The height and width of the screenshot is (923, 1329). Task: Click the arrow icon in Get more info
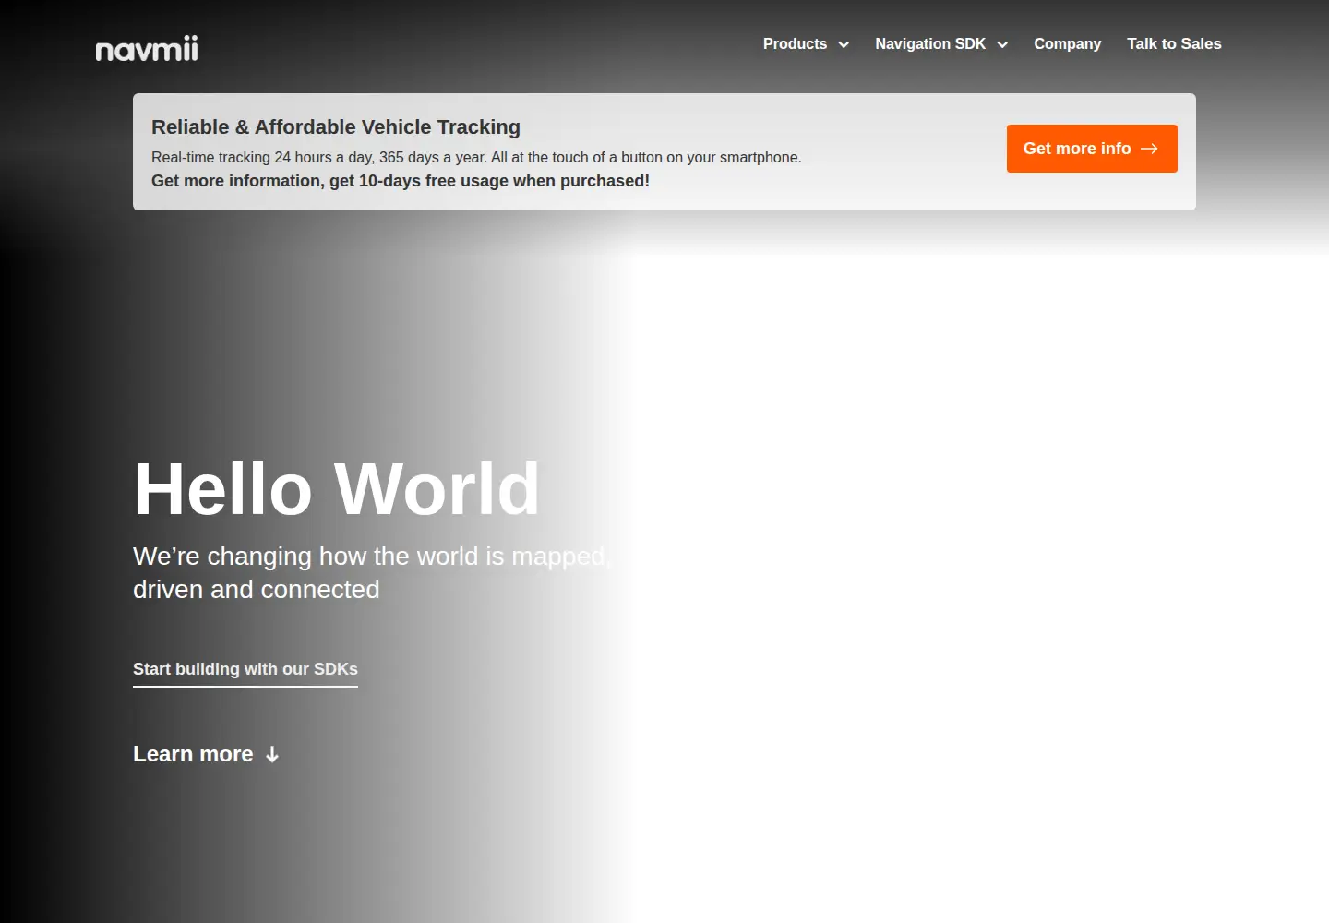pos(1149,149)
